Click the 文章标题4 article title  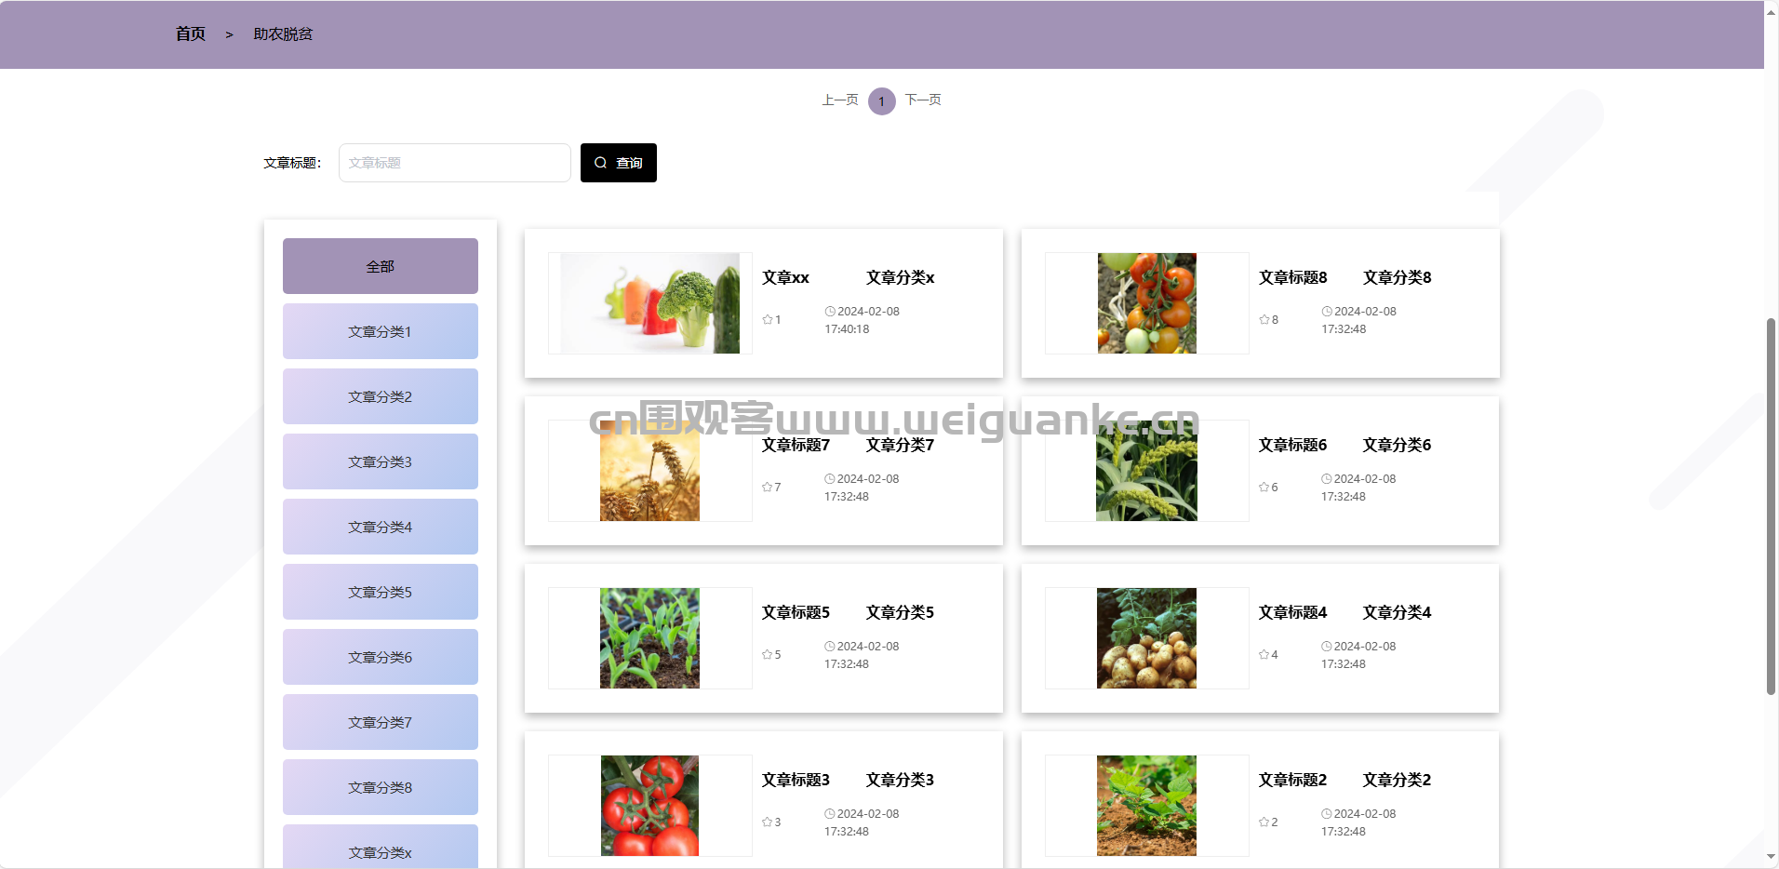click(x=1292, y=612)
